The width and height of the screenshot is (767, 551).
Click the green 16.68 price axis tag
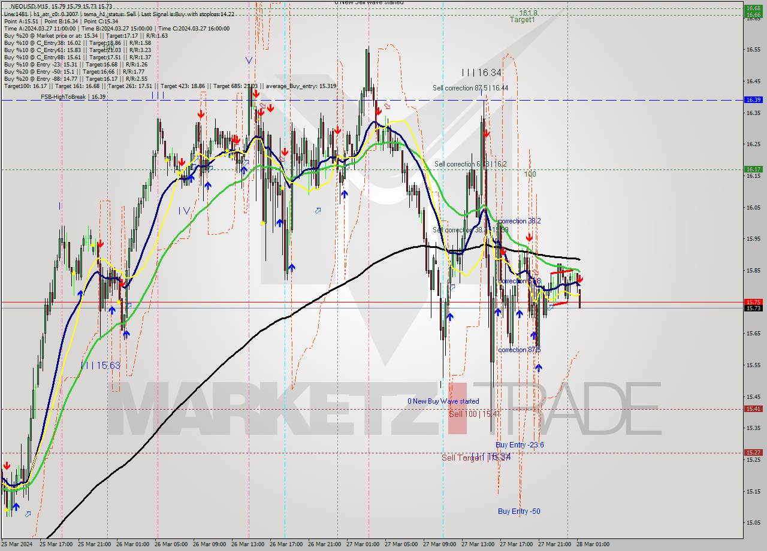coord(753,8)
